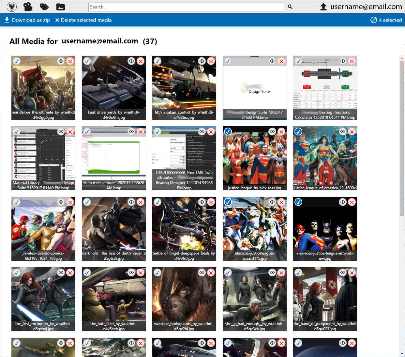
Task: Open the mandalore_the_ultimate thumbnail
Action: point(43,88)
